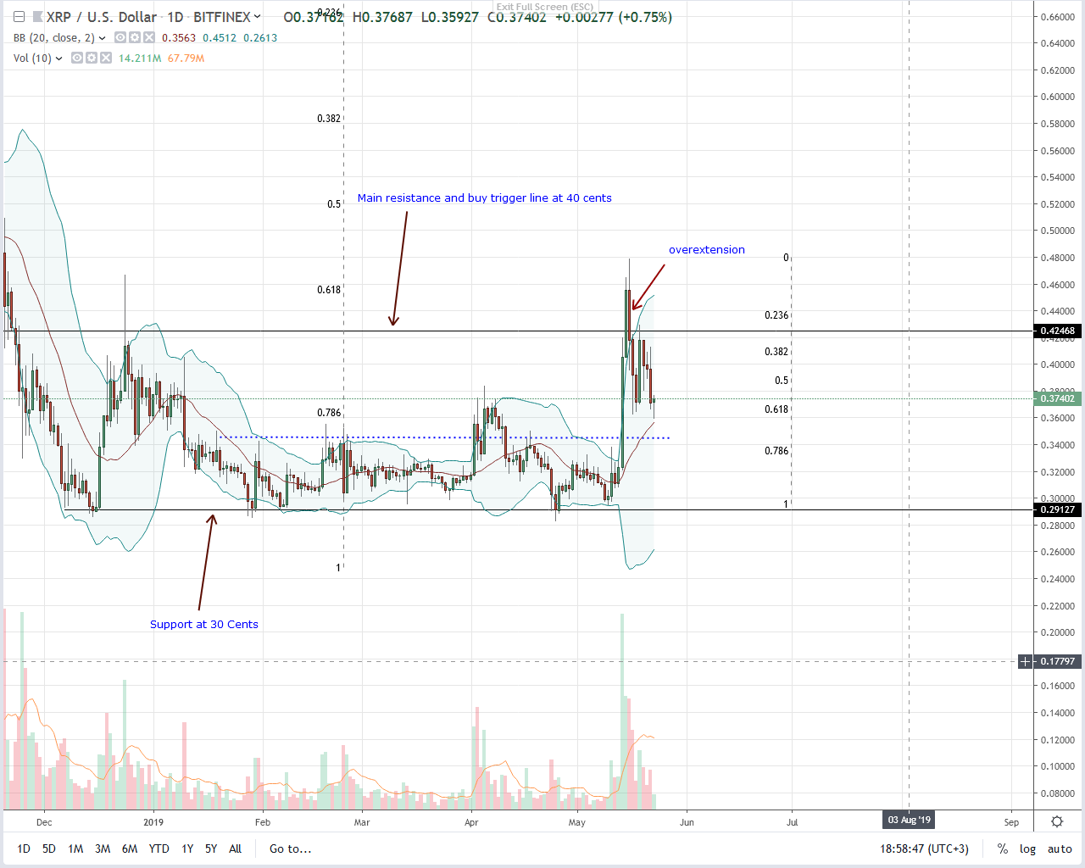Select the 5Y time range

click(x=211, y=849)
